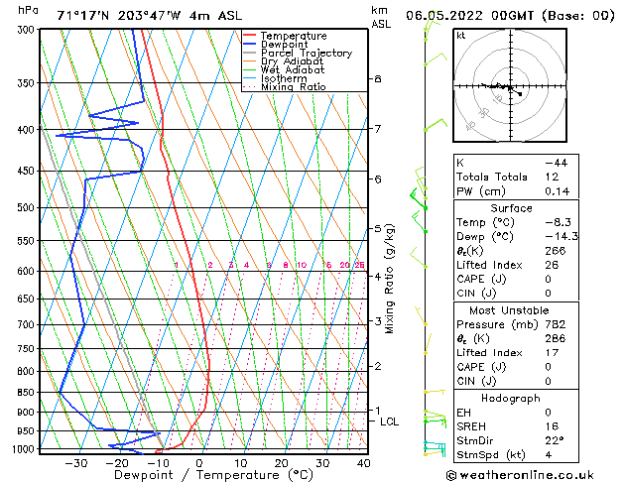
Task: Click the Most Unstable Pressure value 782
Action: 556,324
